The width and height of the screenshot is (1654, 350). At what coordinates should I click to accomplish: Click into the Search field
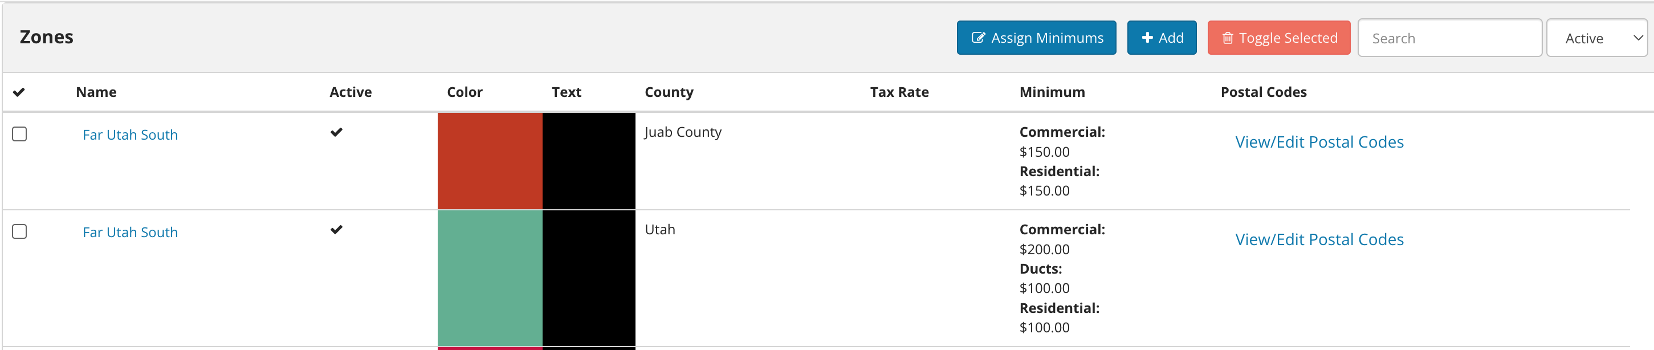point(1450,38)
